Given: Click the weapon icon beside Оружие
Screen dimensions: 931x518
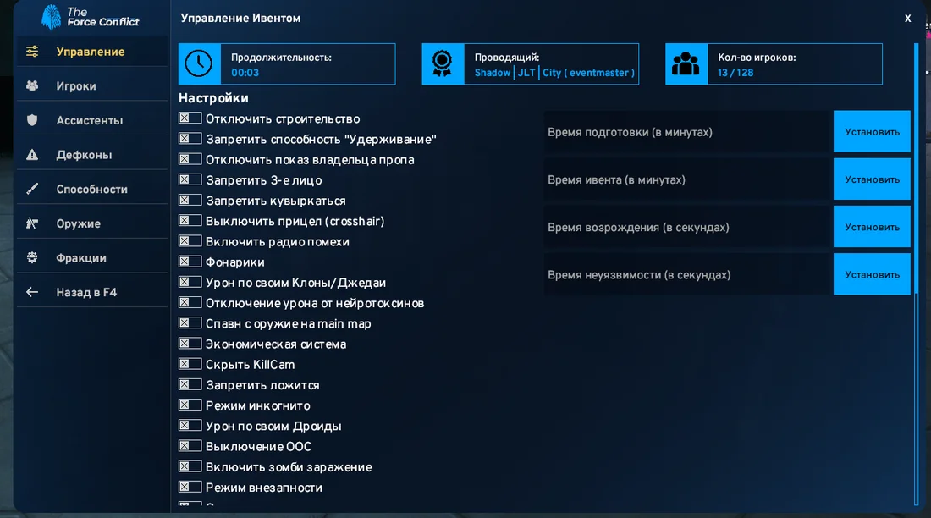Looking at the screenshot, I should [32, 223].
